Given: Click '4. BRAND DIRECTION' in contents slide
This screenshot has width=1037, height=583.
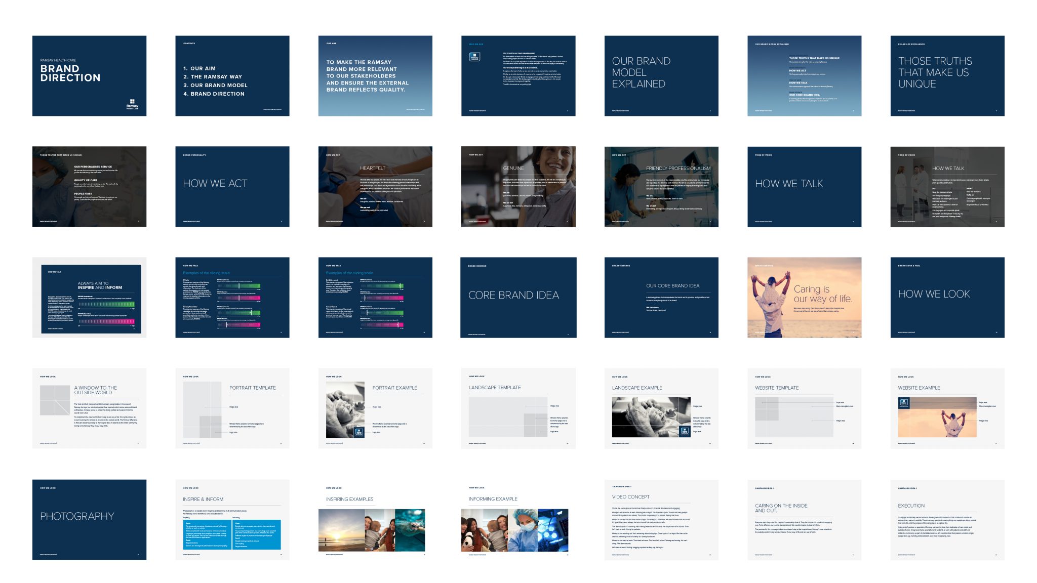Looking at the screenshot, I should (x=214, y=94).
